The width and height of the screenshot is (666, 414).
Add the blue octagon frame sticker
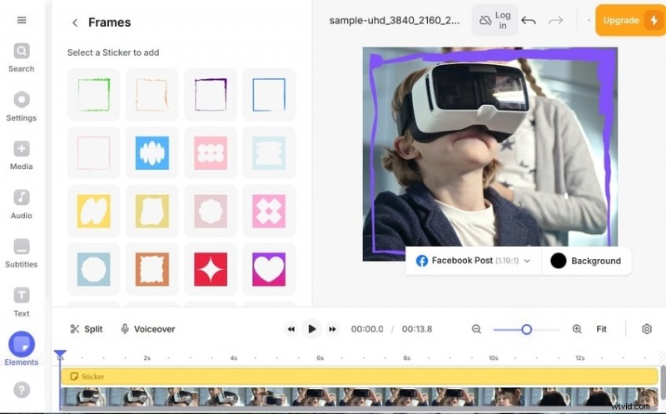click(x=94, y=269)
